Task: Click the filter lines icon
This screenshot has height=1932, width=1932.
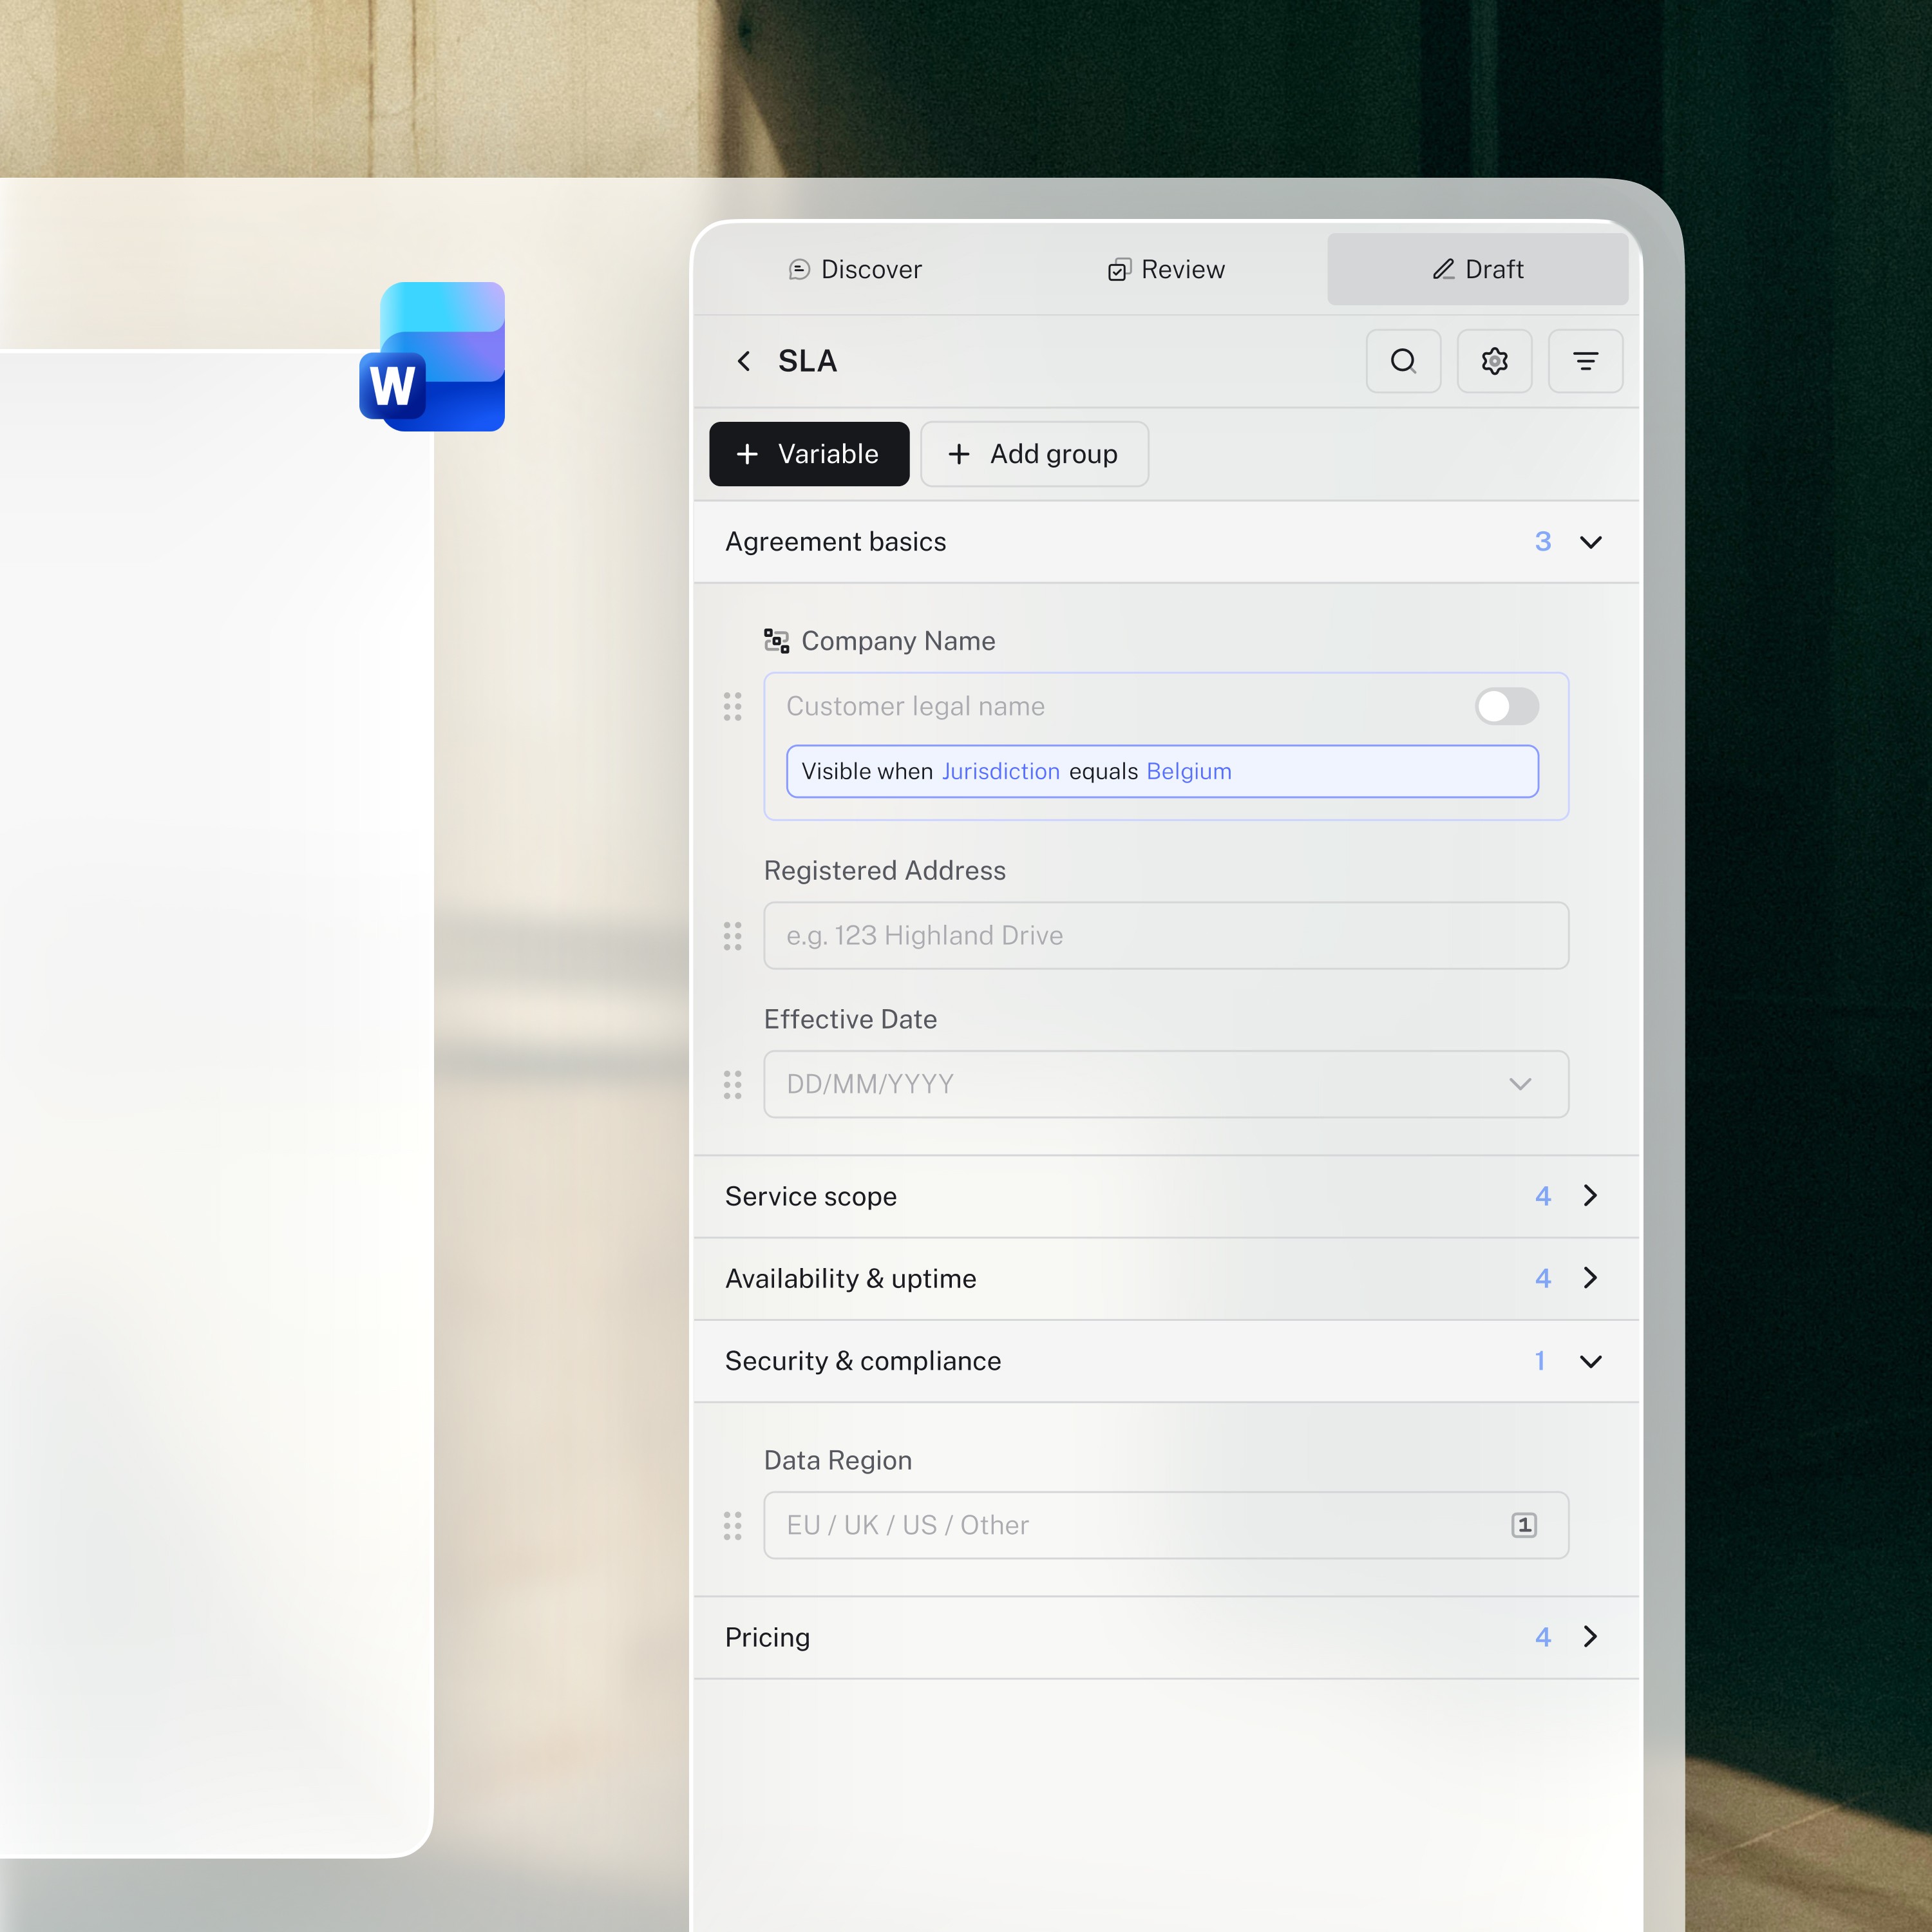Action: (1585, 361)
